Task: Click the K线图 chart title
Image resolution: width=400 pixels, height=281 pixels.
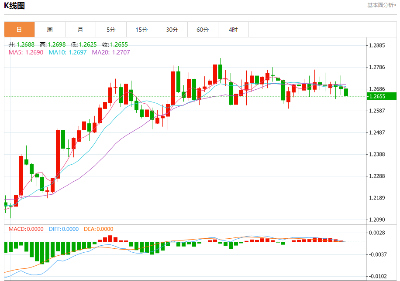Action: (x=14, y=6)
